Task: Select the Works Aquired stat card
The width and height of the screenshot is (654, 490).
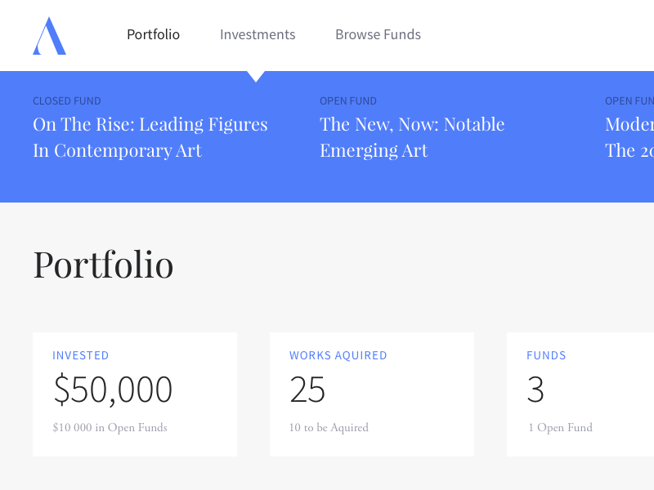Action: [x=372, y=394]
